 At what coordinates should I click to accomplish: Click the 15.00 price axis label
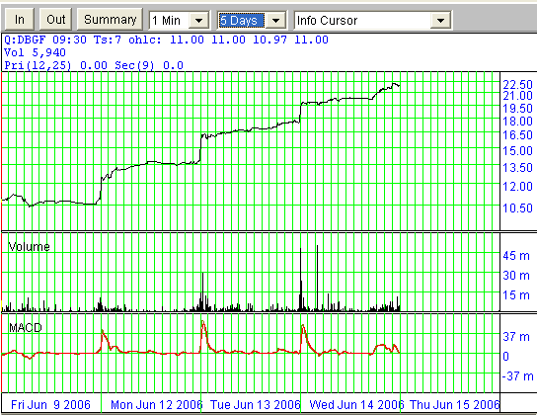[517, 151]
